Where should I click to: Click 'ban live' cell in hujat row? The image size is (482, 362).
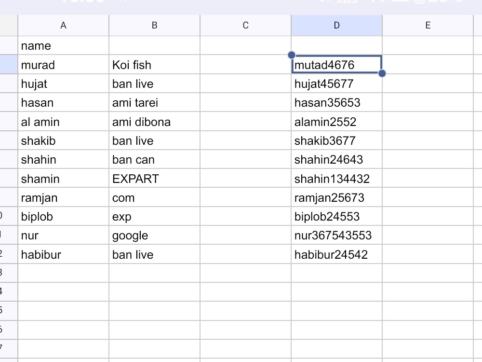click(154, 84)
